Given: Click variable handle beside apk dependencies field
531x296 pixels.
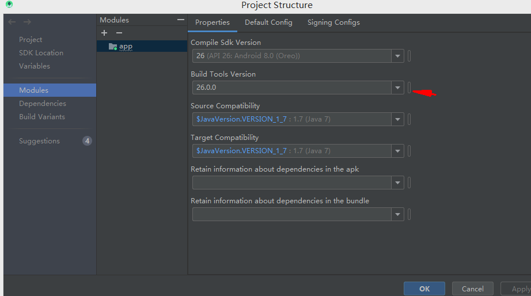Looking at the screenshot, I should tap(409, 183).
